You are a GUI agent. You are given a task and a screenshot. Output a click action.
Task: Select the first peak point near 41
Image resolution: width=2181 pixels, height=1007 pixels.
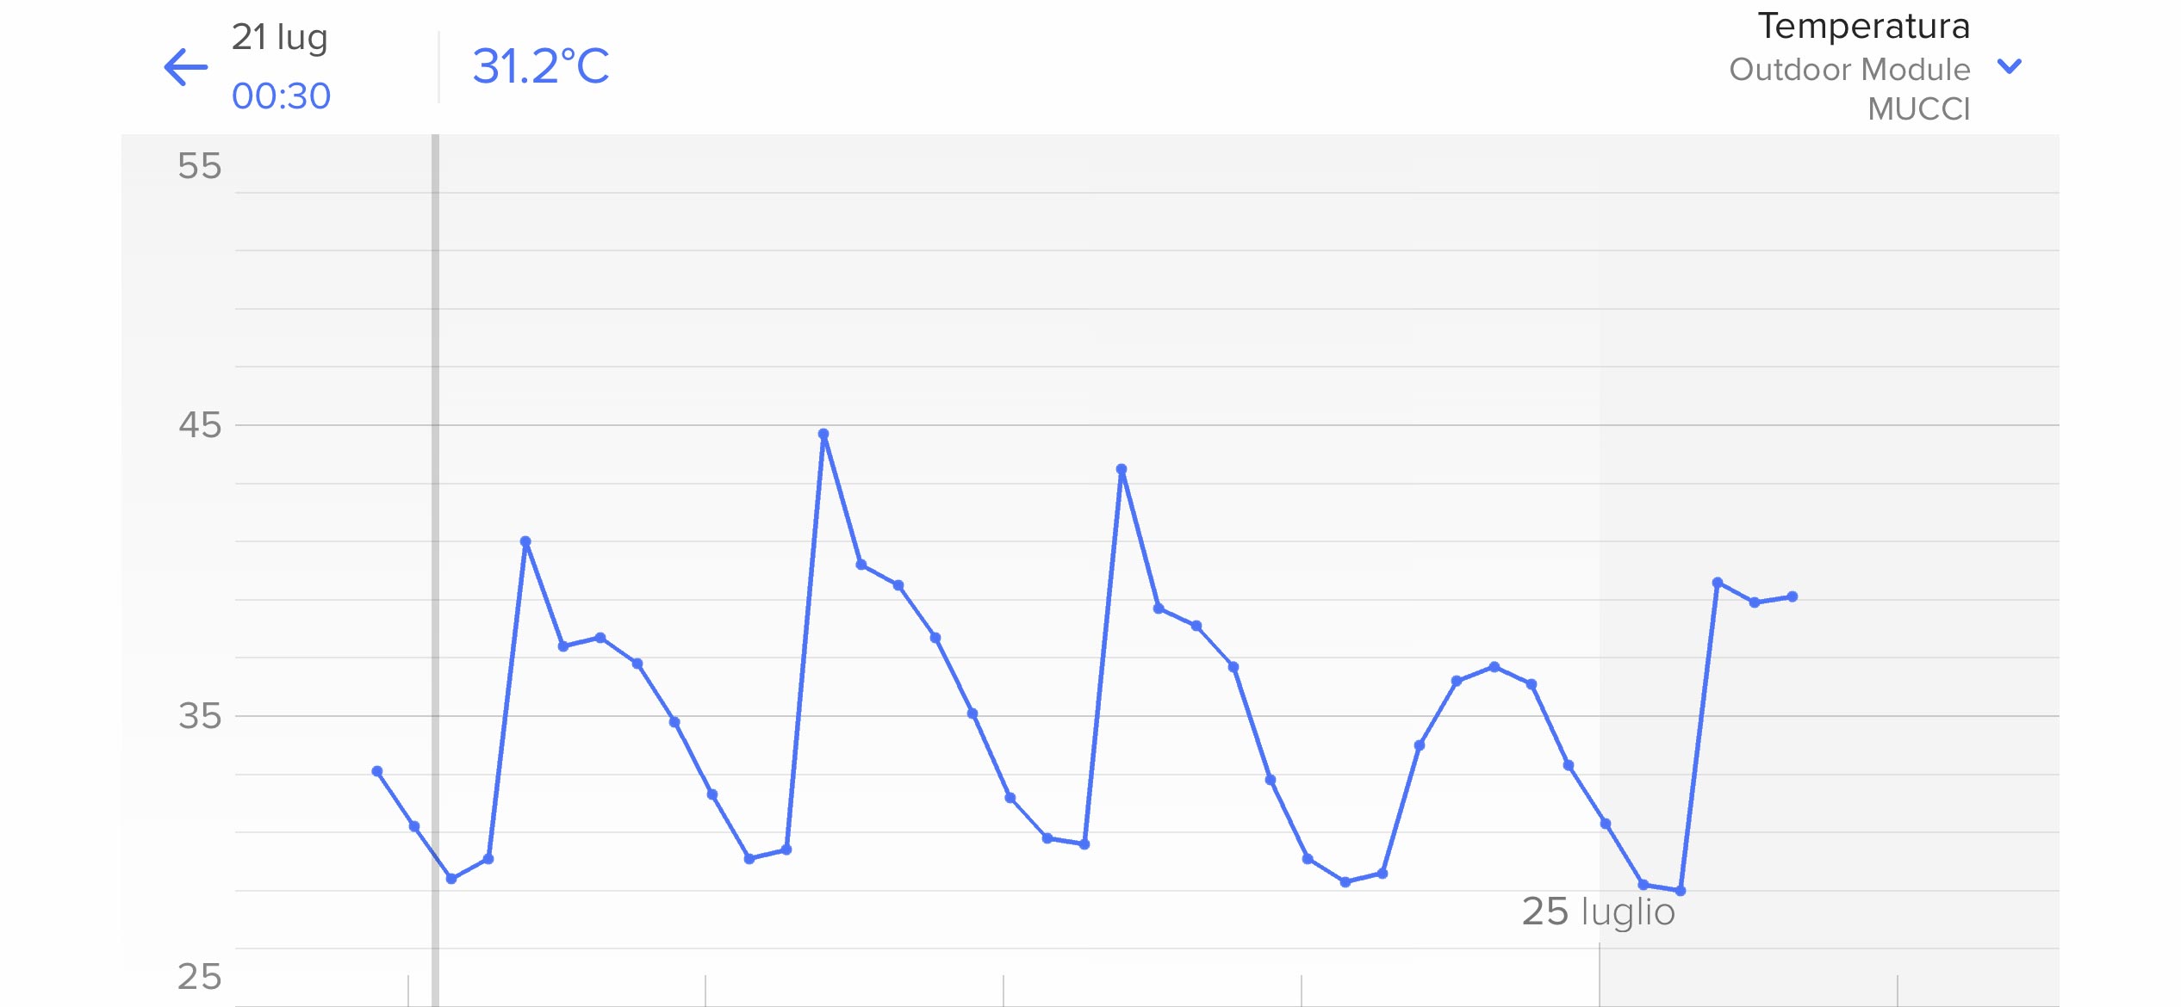point(525,542)
